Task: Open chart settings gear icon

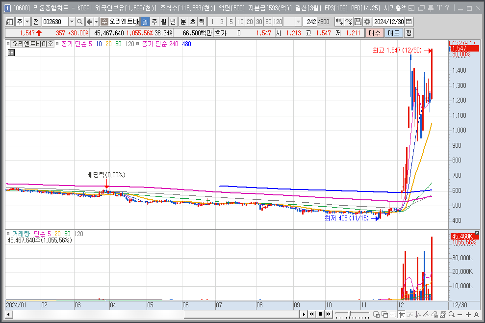Action: [x=367, y=22]
